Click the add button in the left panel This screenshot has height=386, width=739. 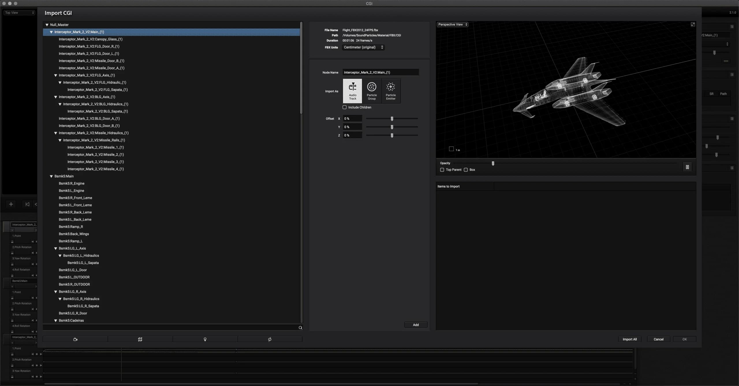[11, 204]
